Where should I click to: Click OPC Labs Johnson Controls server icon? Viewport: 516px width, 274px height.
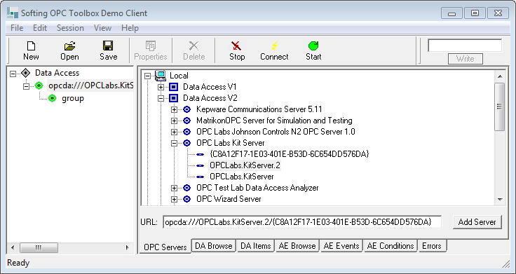(x=187, y=132)
